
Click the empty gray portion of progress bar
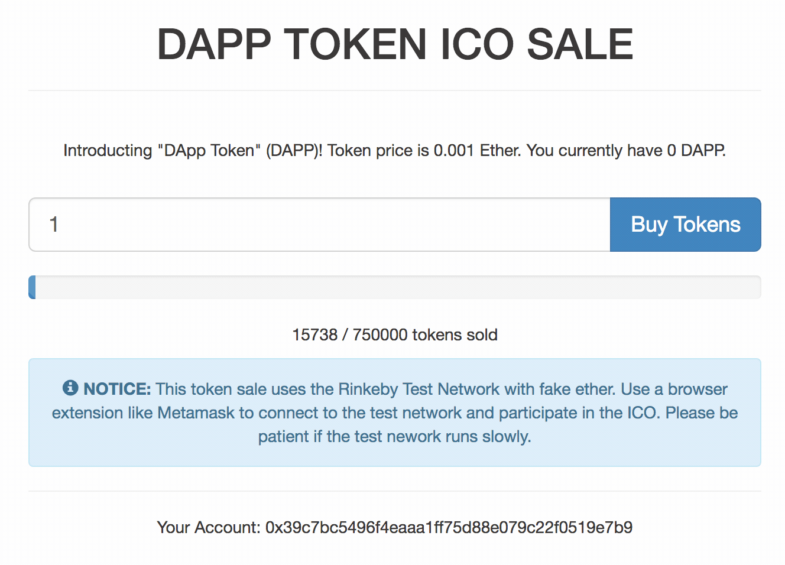[396, 287]
